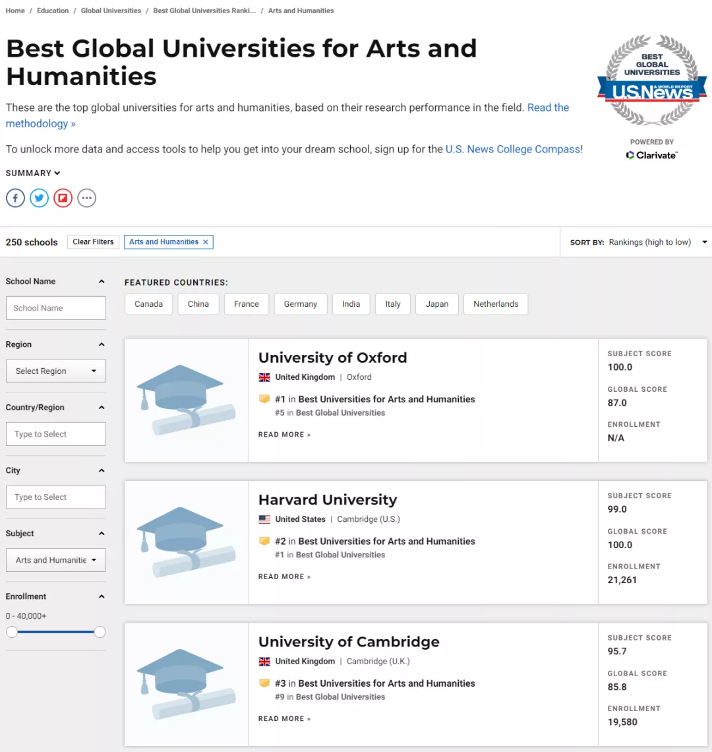This screenshot has width=712, height=752.
Task: Filter by Italy featured country
Action: pyautogui.click(x=393, y=304)
